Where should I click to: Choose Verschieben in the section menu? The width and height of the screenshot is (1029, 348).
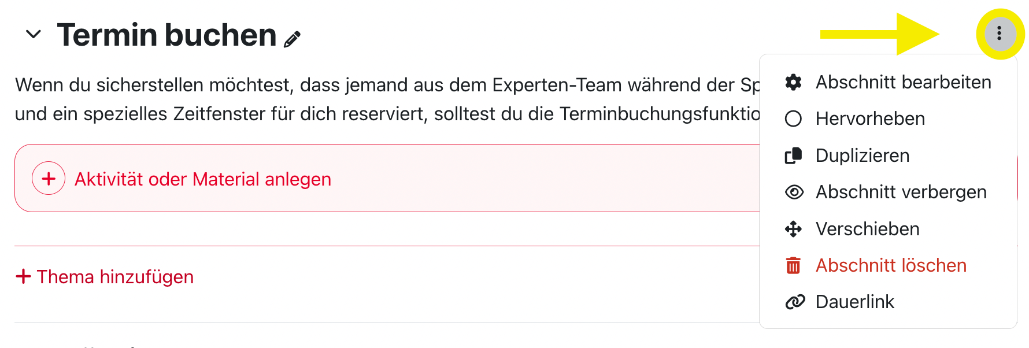tap(867, 229)
